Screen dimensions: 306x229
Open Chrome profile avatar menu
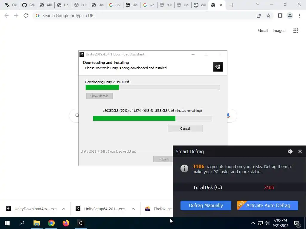[290, 16]
